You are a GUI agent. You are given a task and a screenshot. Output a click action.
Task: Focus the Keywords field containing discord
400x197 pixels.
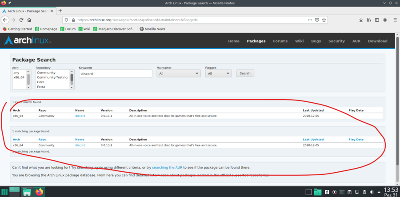(116, 74)
